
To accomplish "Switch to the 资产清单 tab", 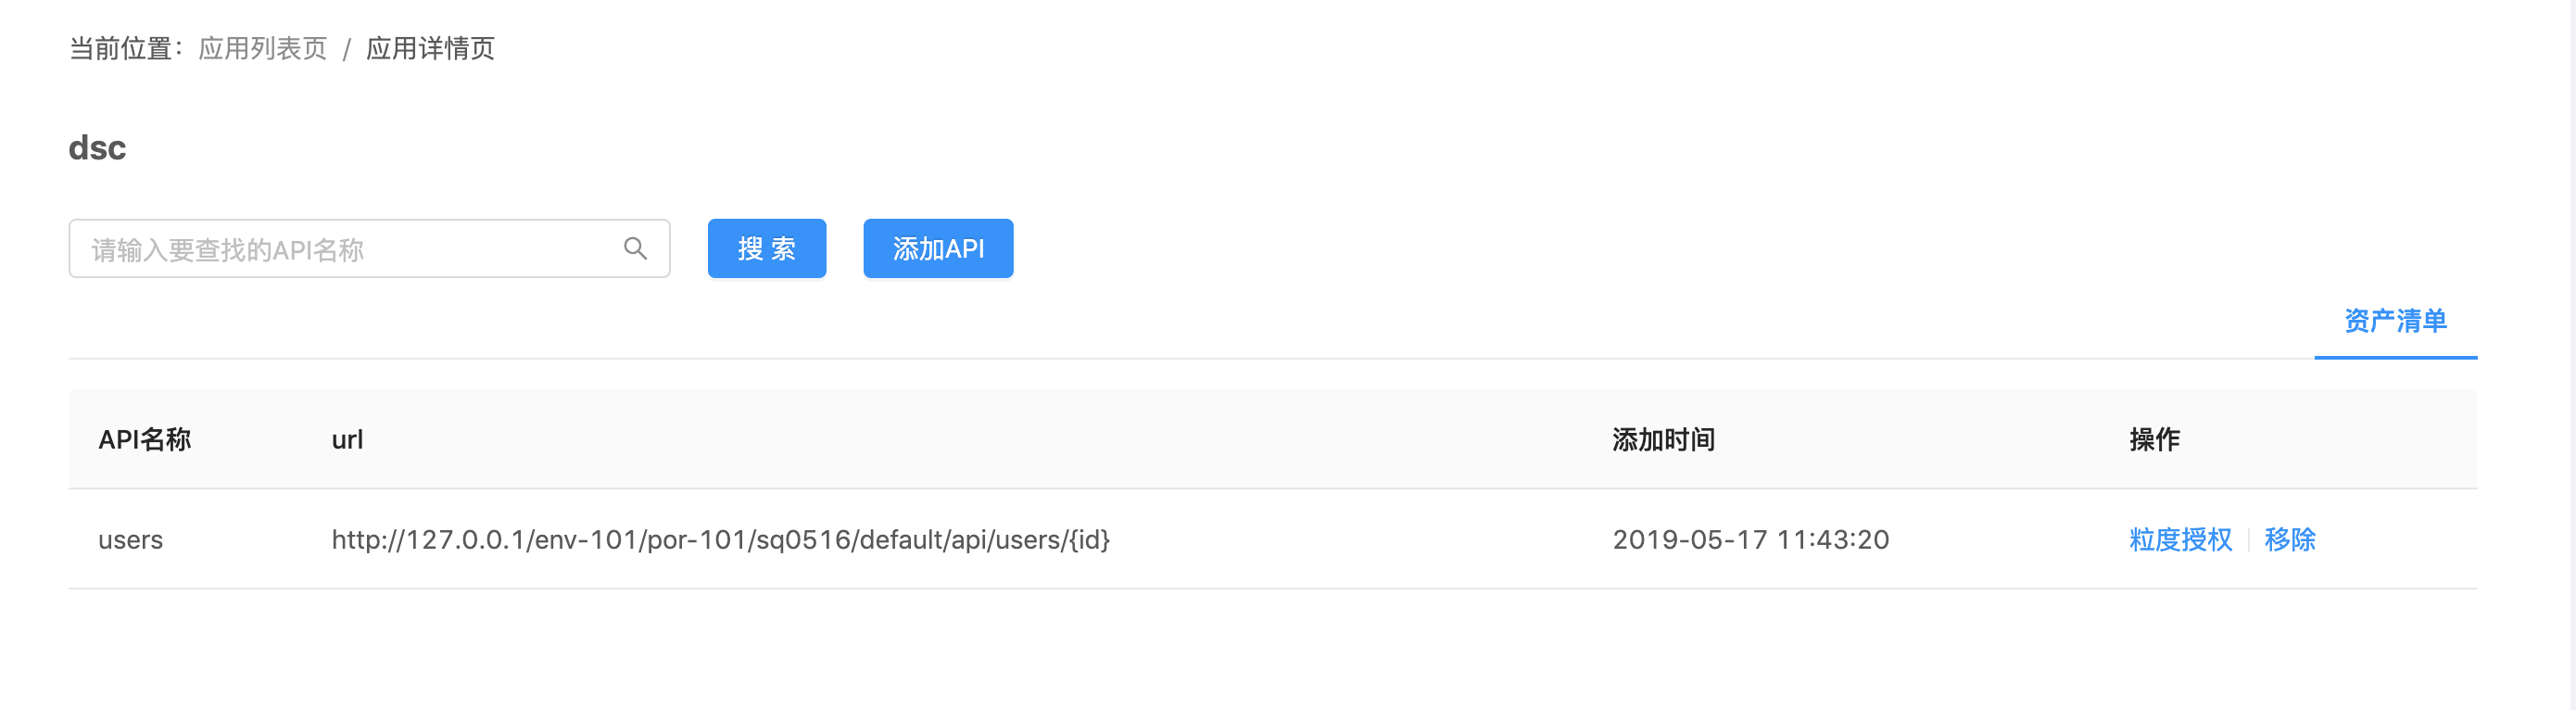I will click(x=2394, y=321).
